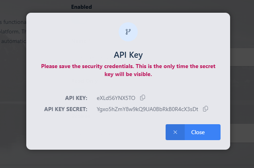Click the dimmed backdrop below the dialog
The image size is (254, 168).
[x=127, y=159]
